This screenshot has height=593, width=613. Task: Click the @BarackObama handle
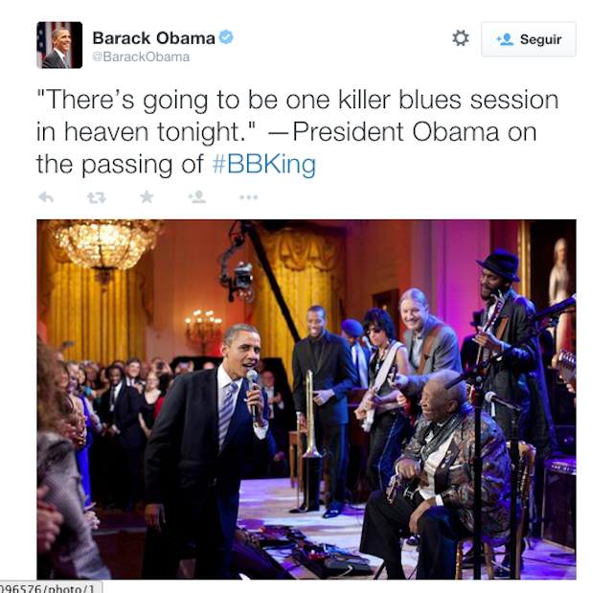point(141,57)
